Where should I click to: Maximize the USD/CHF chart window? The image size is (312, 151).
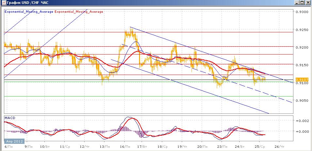[302, 3]
